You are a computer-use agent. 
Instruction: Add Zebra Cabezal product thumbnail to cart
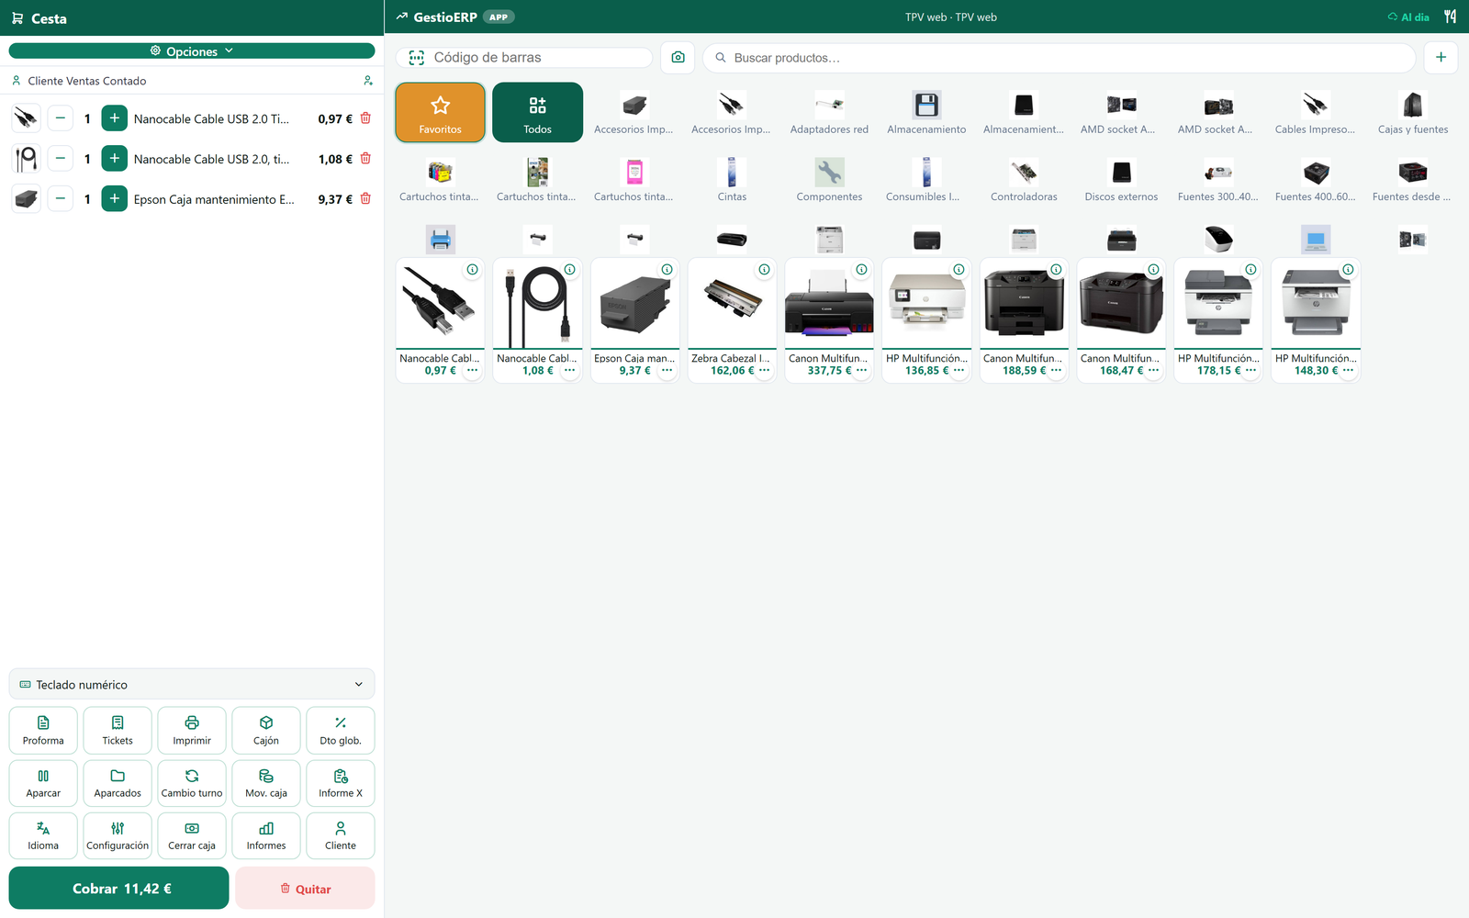732,303
